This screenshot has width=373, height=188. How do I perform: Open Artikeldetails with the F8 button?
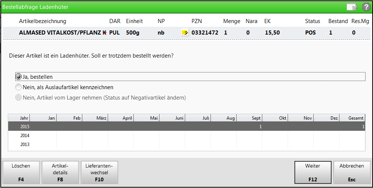pos(60,172)
